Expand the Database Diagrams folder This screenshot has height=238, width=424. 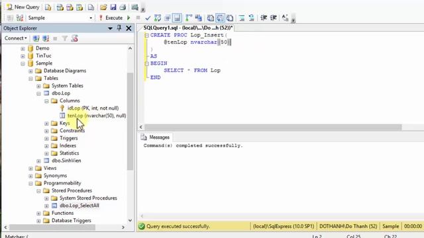pos(30,71)
